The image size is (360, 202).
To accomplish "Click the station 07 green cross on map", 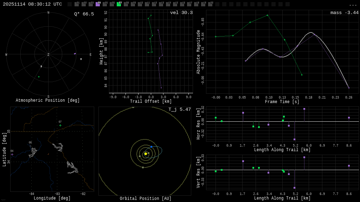I will click(x=60, y=125).
